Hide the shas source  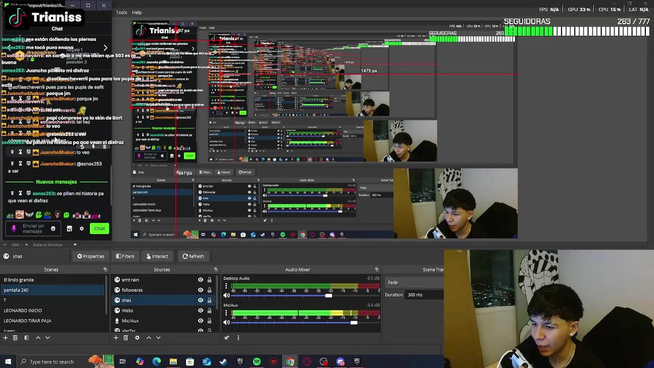point(200,300)
